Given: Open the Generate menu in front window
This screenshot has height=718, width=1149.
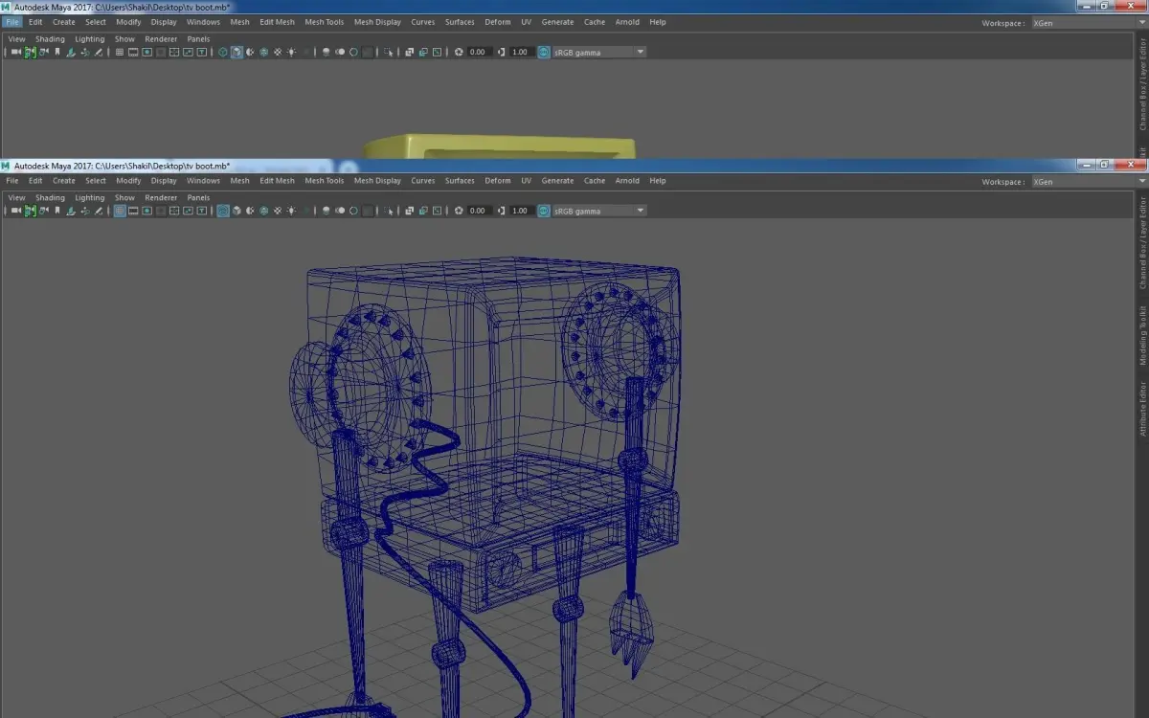Looking at the screenshot, I should 557,181.
